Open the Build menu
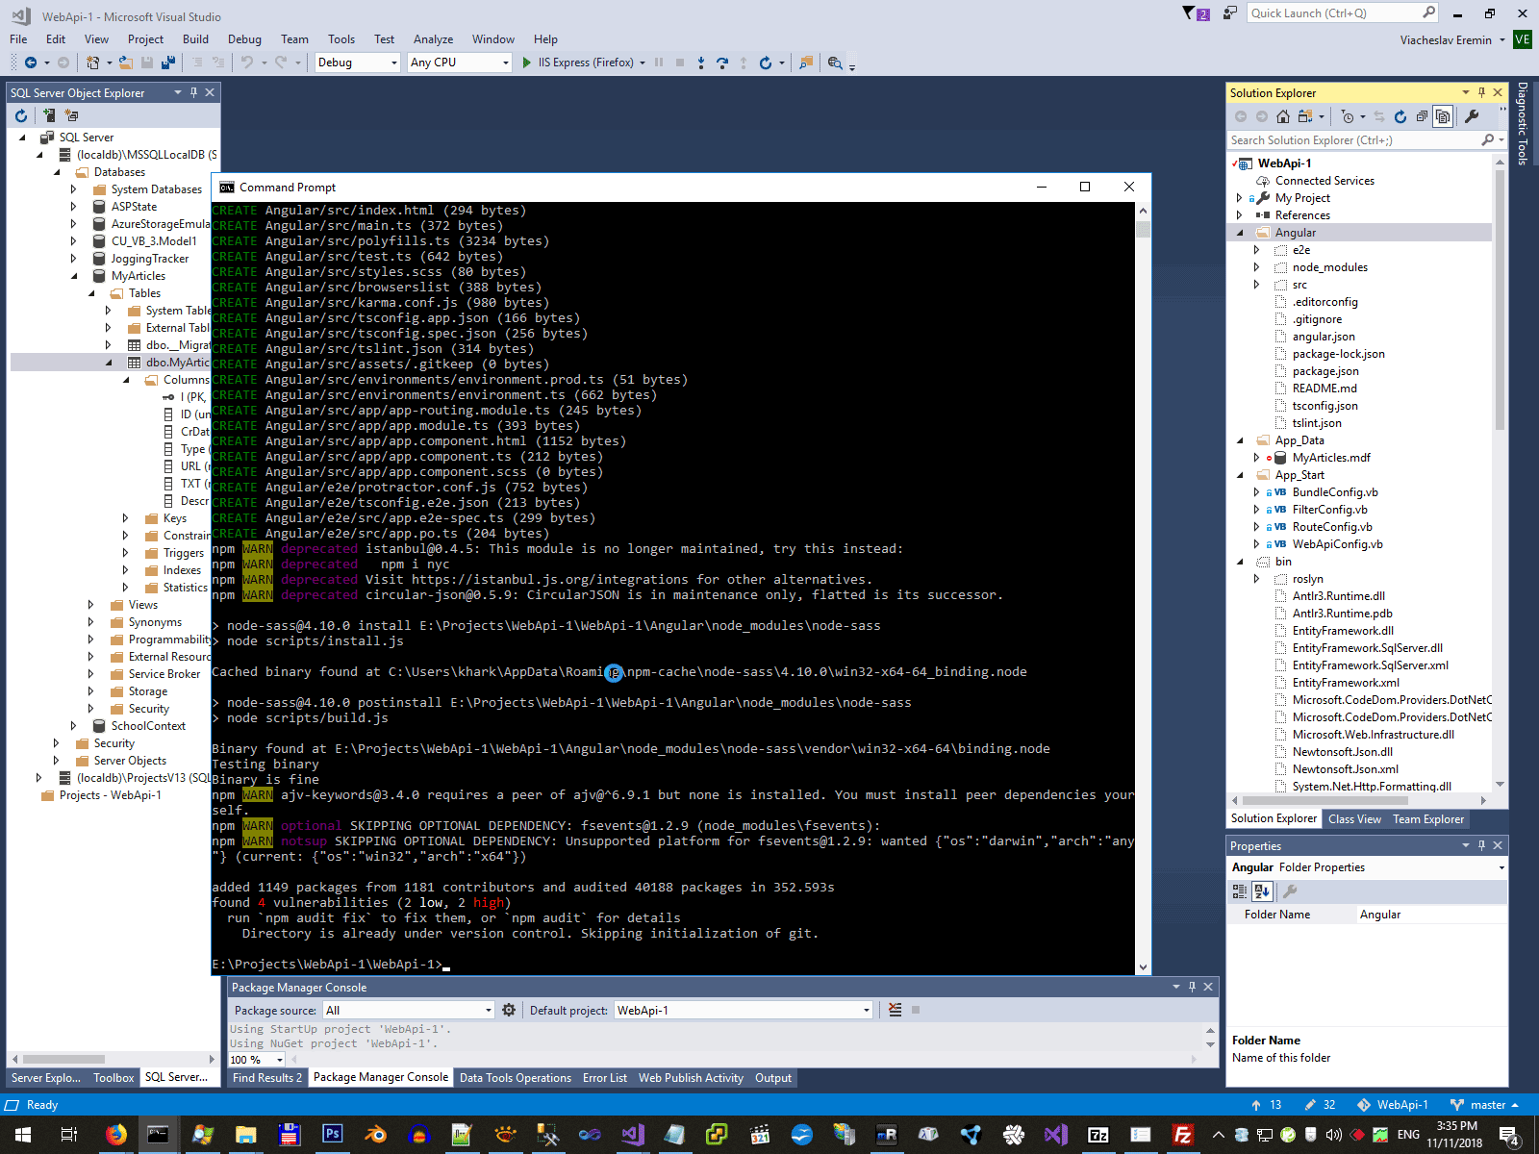Screen dimensions: 1539x1154 pos(195,39)
